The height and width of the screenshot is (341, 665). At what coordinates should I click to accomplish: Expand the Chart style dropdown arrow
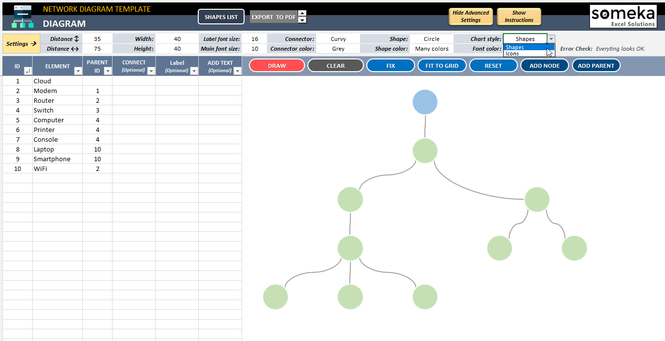click(551, 39)
